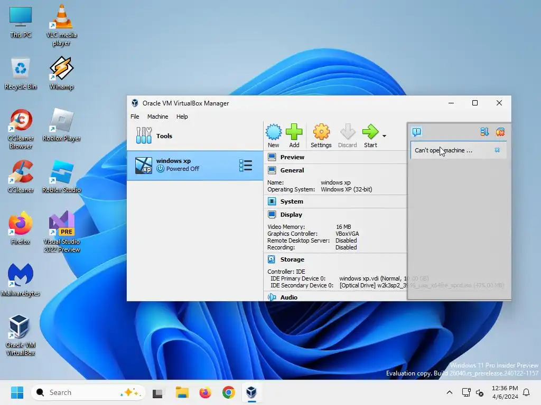
Task: Click the Storage section header
Action: (x=292, y=259)
